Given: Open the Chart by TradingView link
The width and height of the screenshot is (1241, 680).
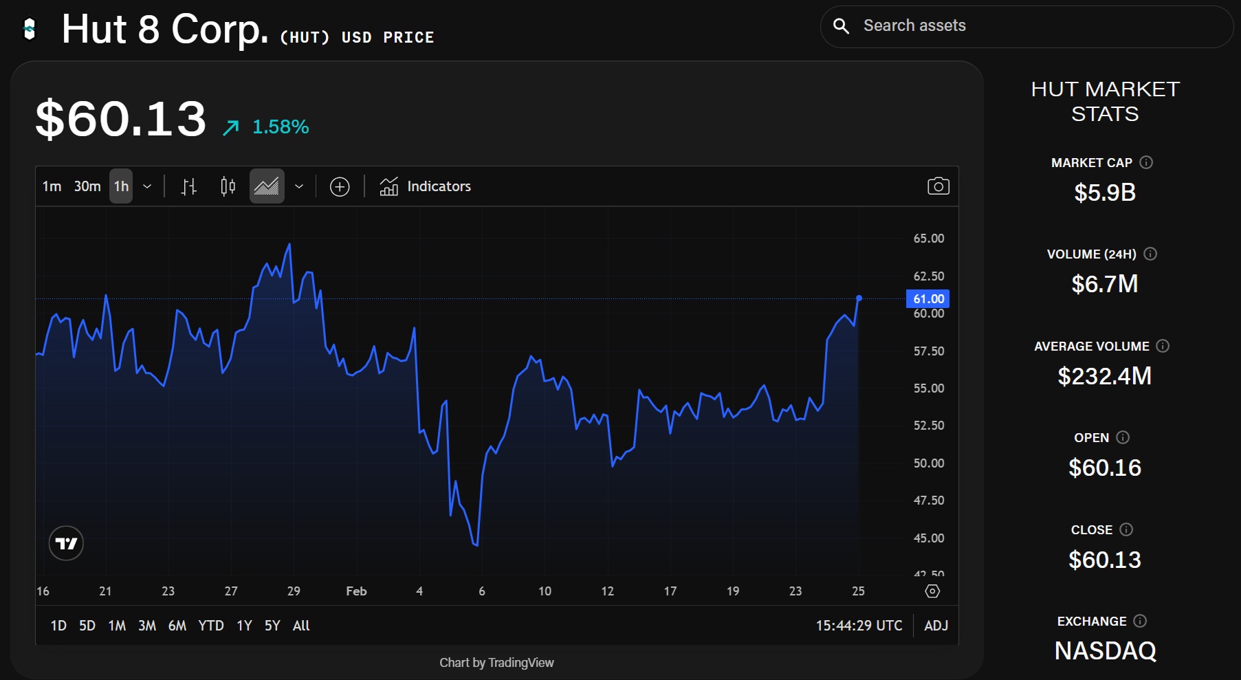Looking at the screenshot, I should pyautogui.click(x=496, y=663).
